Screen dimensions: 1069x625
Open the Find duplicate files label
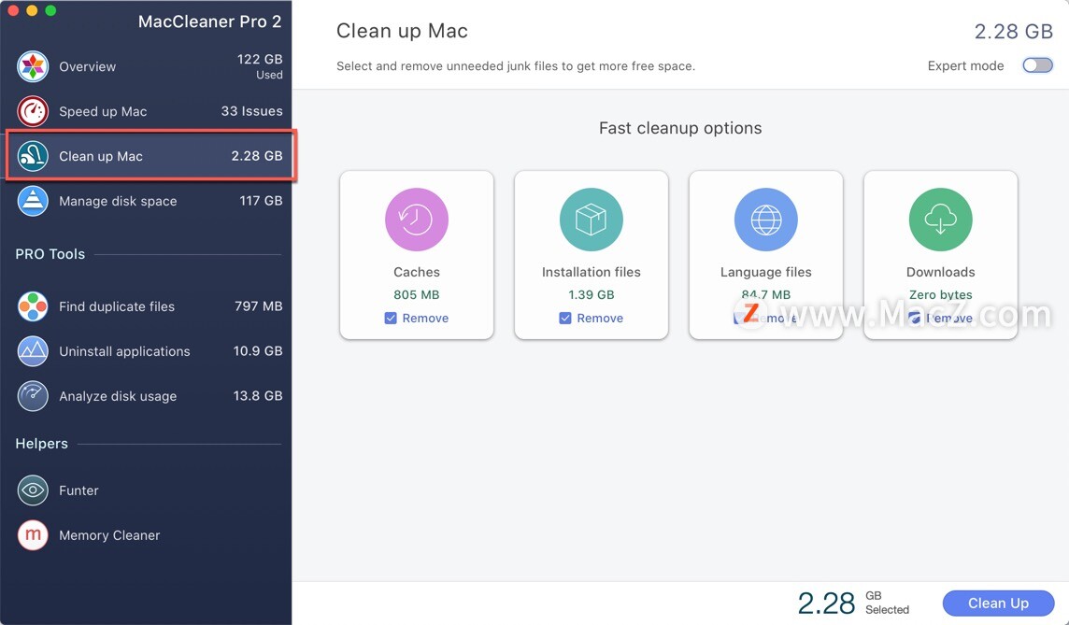[117, 306]
